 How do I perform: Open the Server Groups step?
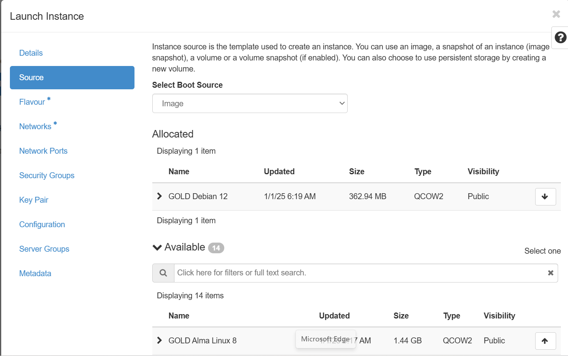pyautogui.click(x=44, y=249)
